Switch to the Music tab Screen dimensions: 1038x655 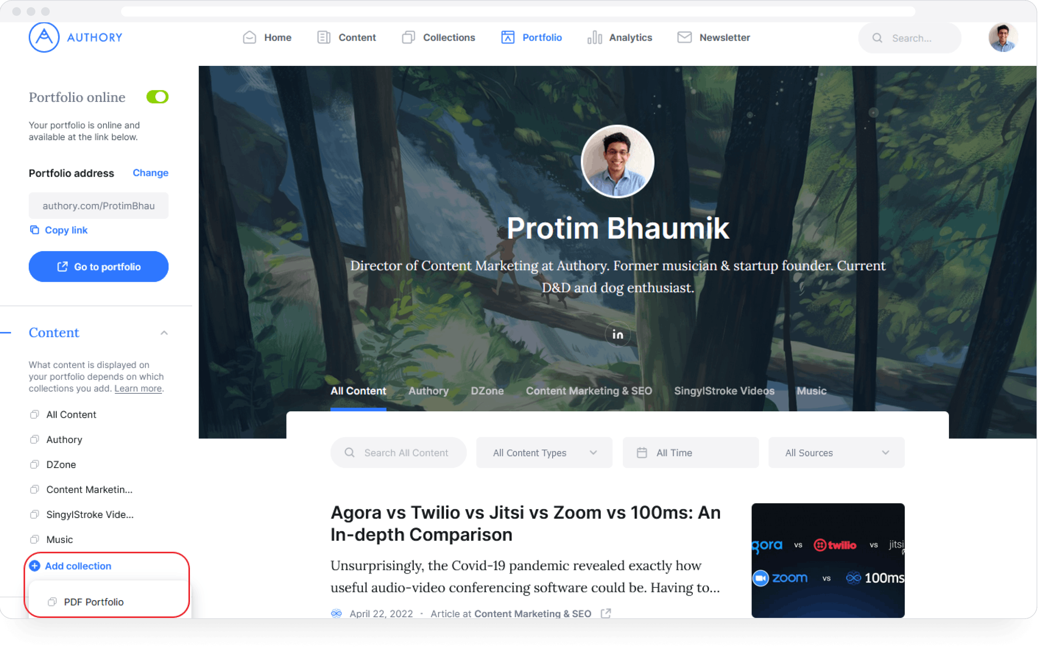point(811,391)
